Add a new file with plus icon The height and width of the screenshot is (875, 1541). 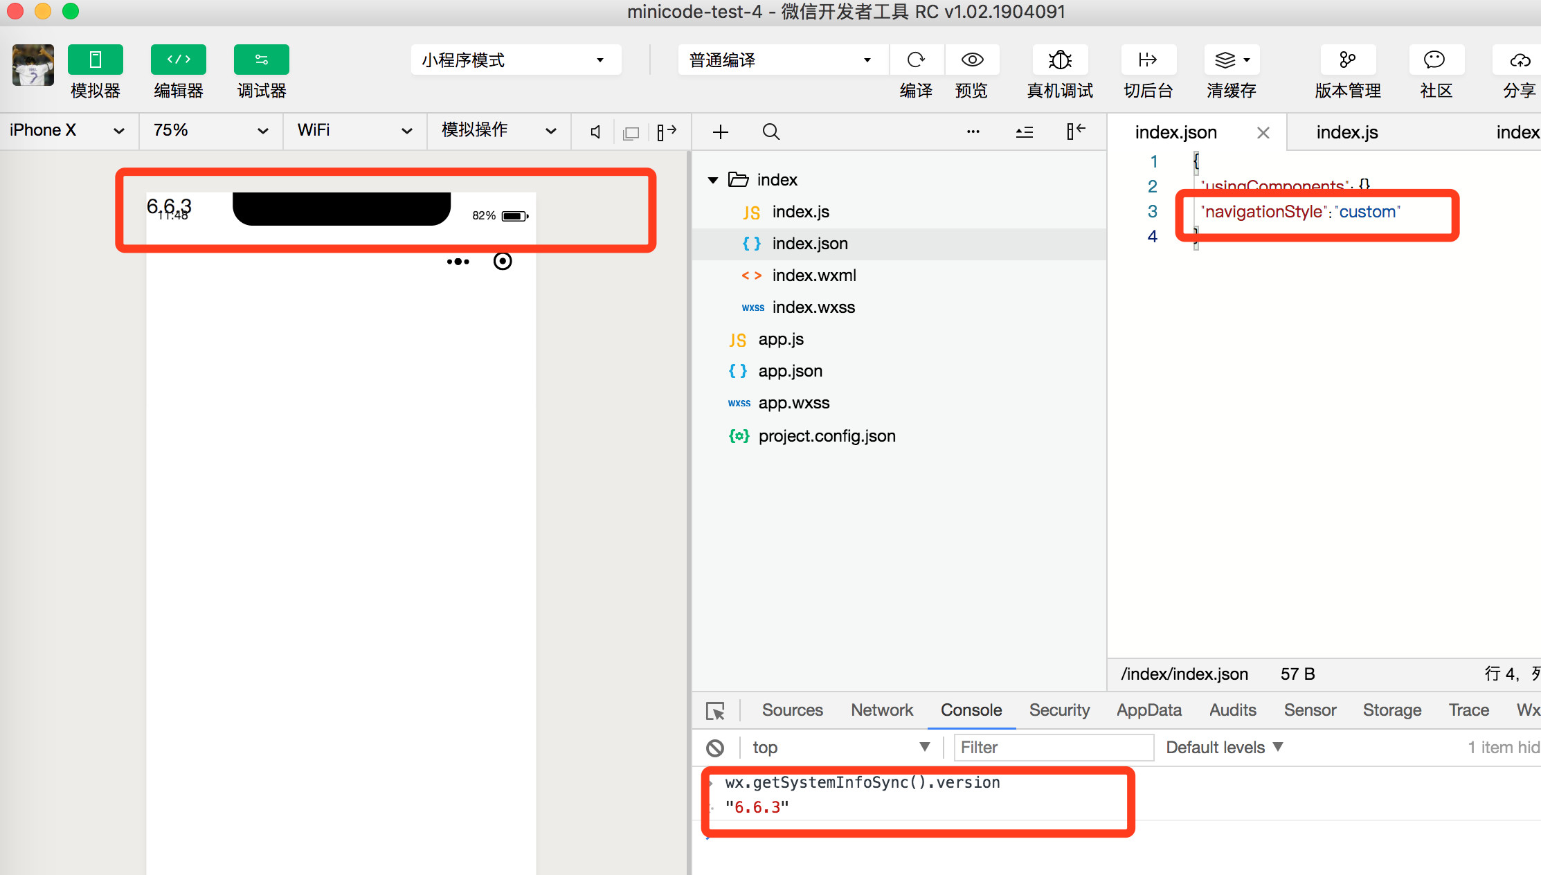point(721,132)
